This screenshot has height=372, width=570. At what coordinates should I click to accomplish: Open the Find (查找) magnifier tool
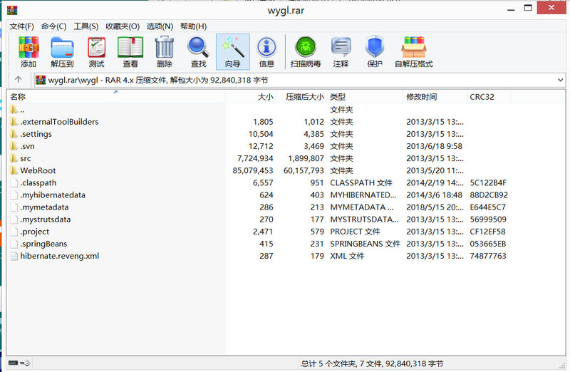point(199,51)
